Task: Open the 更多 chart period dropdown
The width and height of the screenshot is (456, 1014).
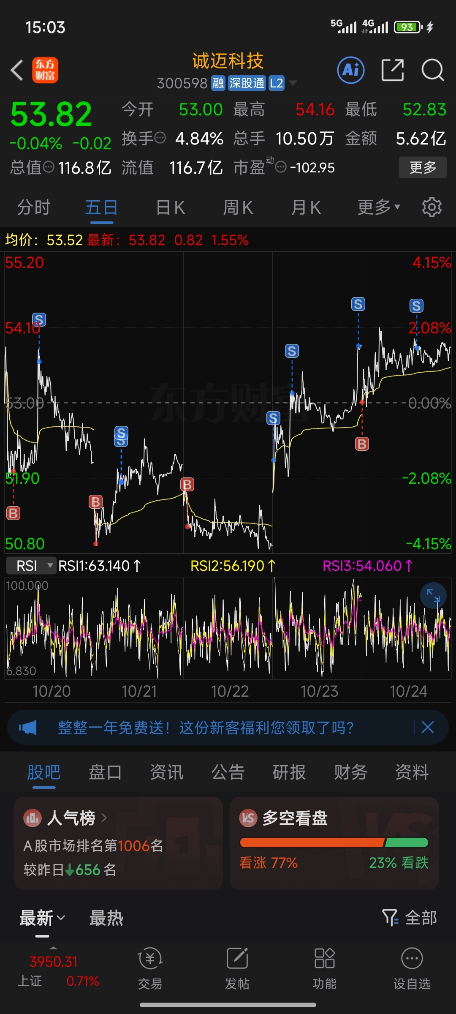Action: 378,207
